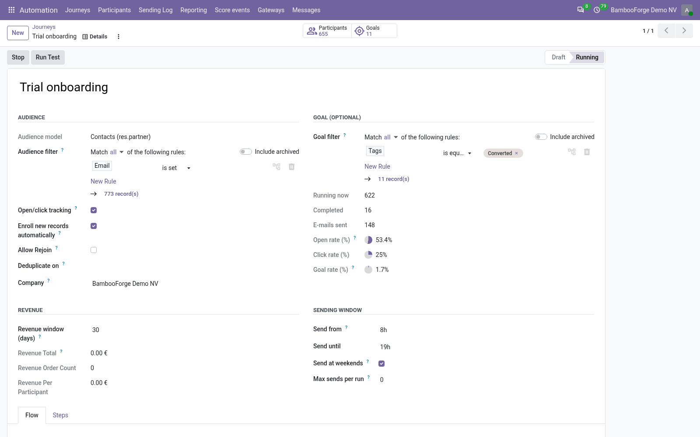Open goal Match all dropdown
Image resolution: width=700 pixels, height=437 pixels.
tap(391, 137)
